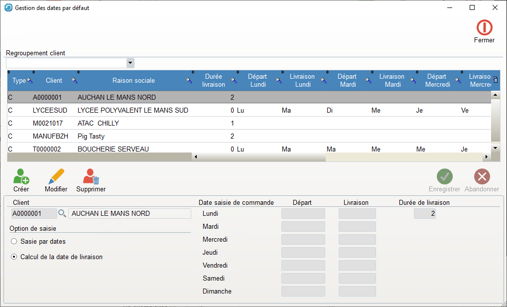Sort by the Durée livraison column header
The image size is (507, 307).
(214, 80)
